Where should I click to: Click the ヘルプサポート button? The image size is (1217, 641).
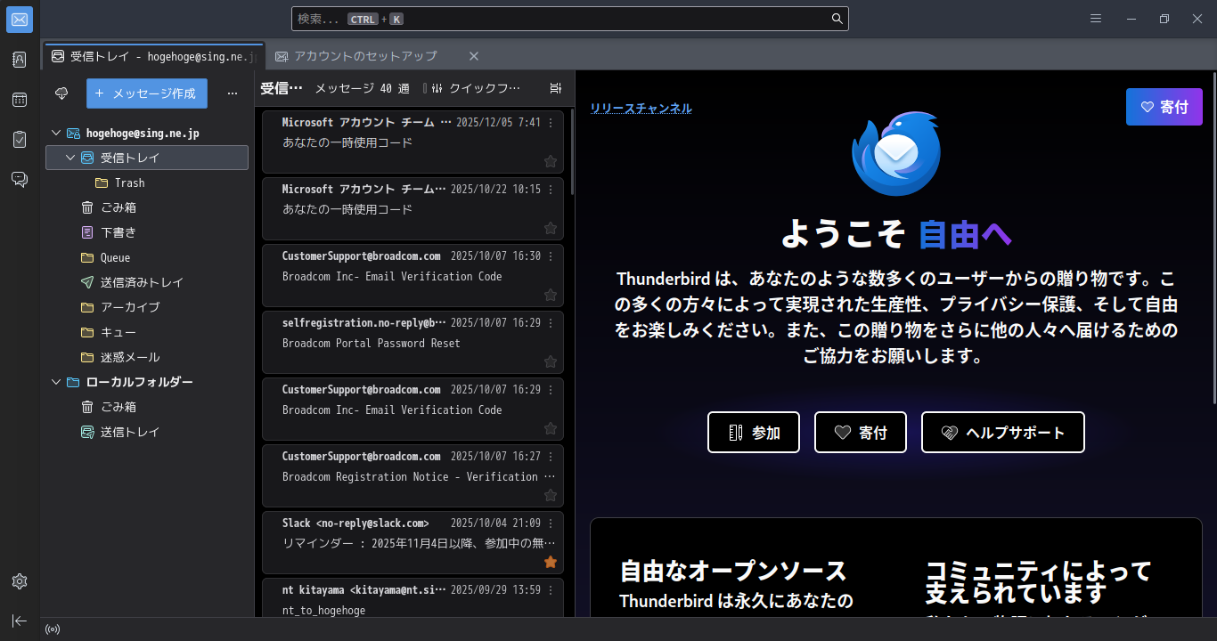pos(1003,433)
